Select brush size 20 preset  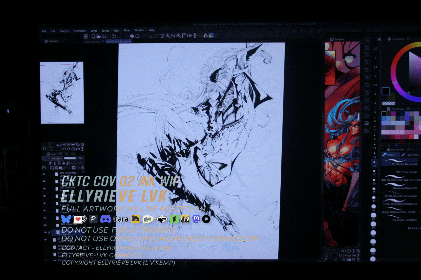coord(374,181)
